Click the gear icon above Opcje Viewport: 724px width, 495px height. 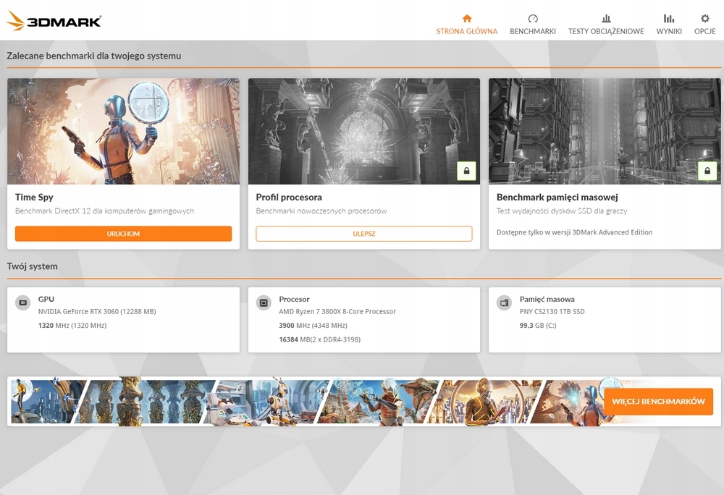pyautogui.click(x=705, y=18)
